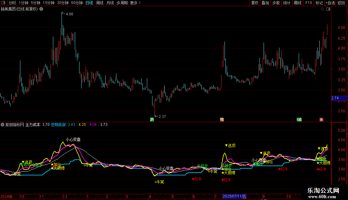This screenshot has width=348, height=200.
Task: Click the white 3.73 indicator value
Action: coord(104,125)
